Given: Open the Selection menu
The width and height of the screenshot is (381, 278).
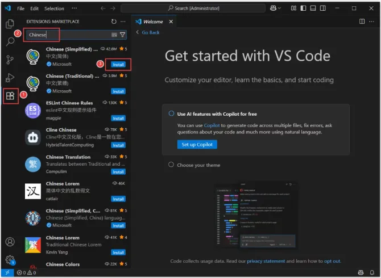Looking at the screenshot, I should tap(54, 9).
